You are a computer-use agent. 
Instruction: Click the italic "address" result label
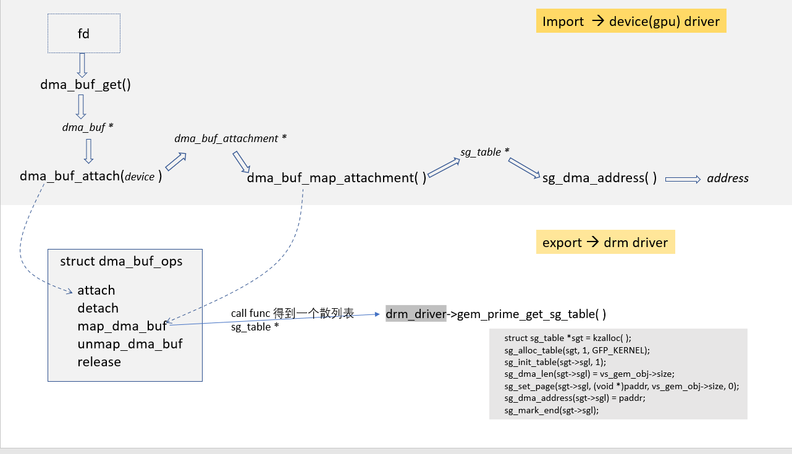(x=728, y=178)
